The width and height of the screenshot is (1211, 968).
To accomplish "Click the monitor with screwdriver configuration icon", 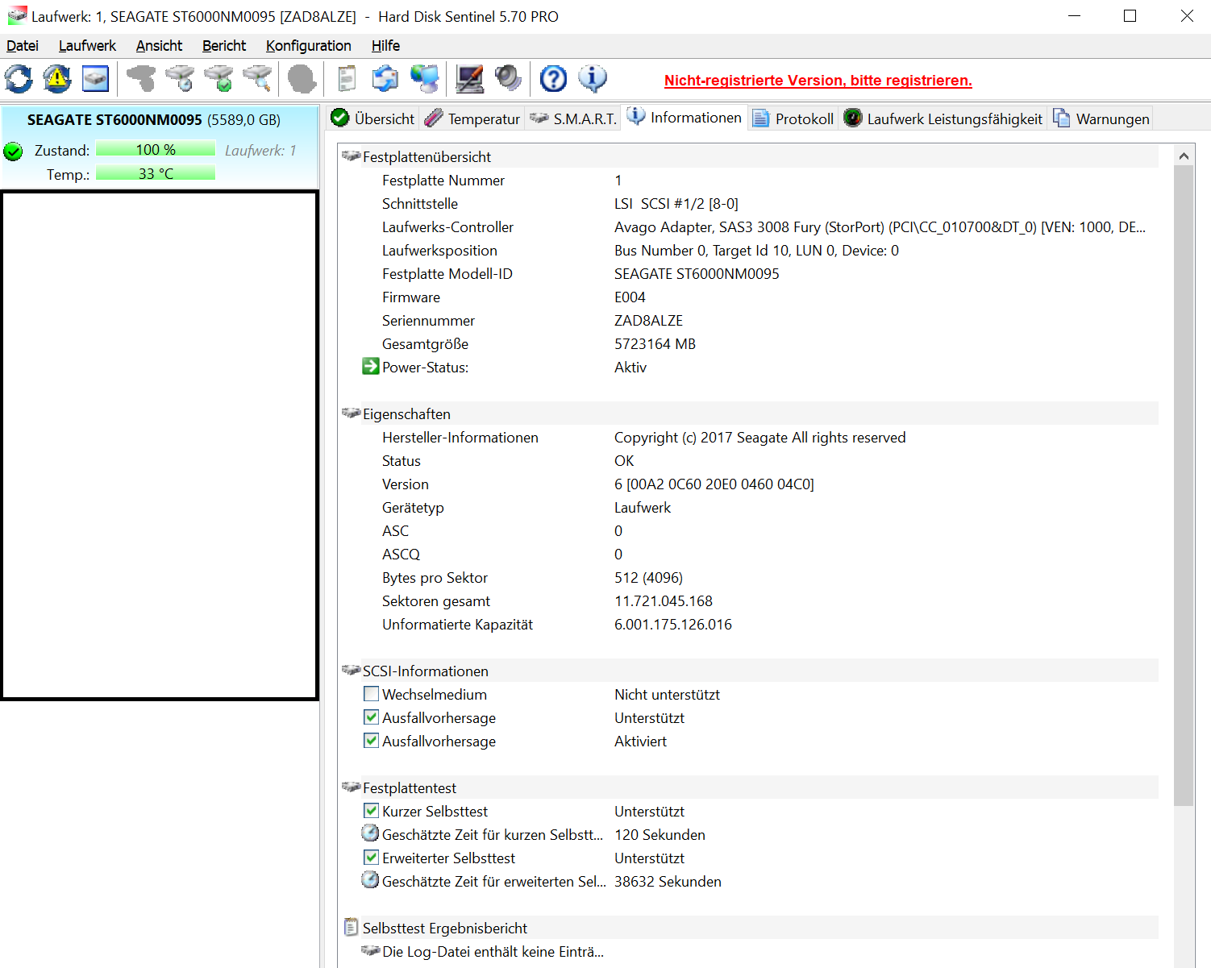I will pyautogui.click(x=470, y=79).
